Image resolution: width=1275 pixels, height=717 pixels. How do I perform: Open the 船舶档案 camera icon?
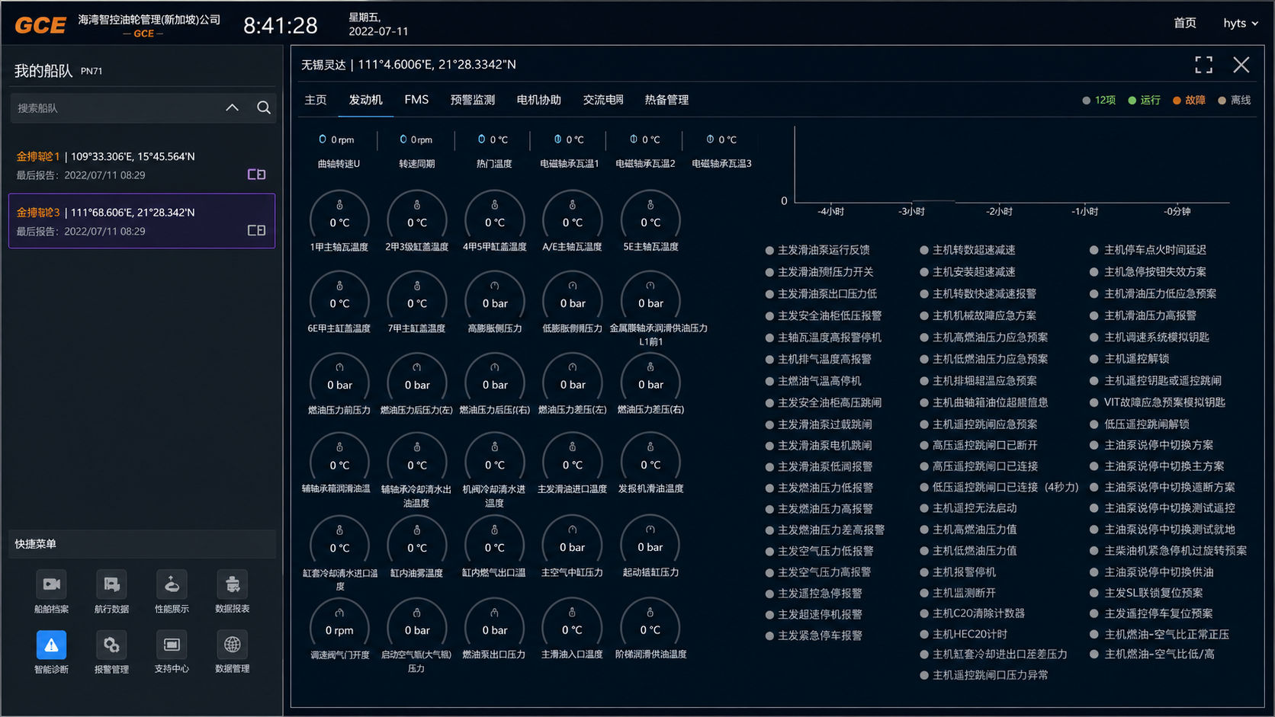tap(51, 584)
